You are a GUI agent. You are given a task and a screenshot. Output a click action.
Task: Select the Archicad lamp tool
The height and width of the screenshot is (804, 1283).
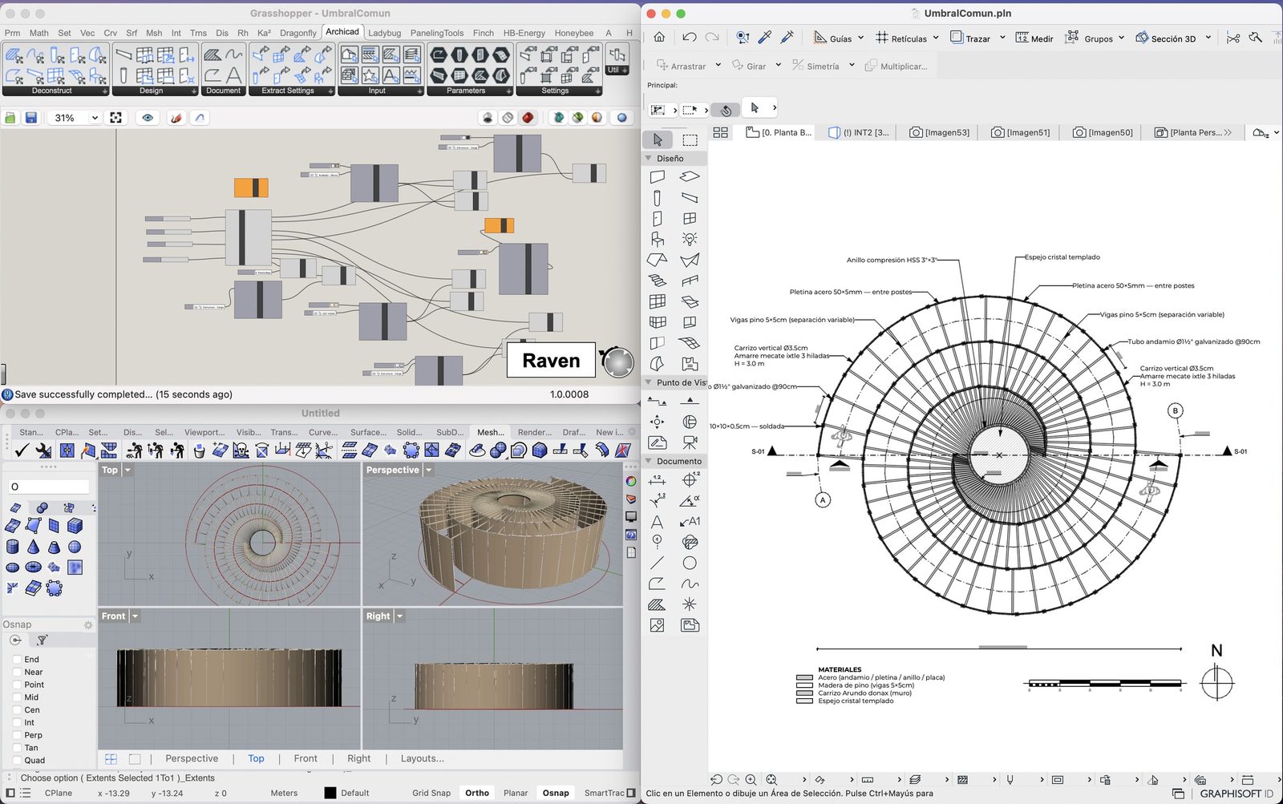[690, 239]
